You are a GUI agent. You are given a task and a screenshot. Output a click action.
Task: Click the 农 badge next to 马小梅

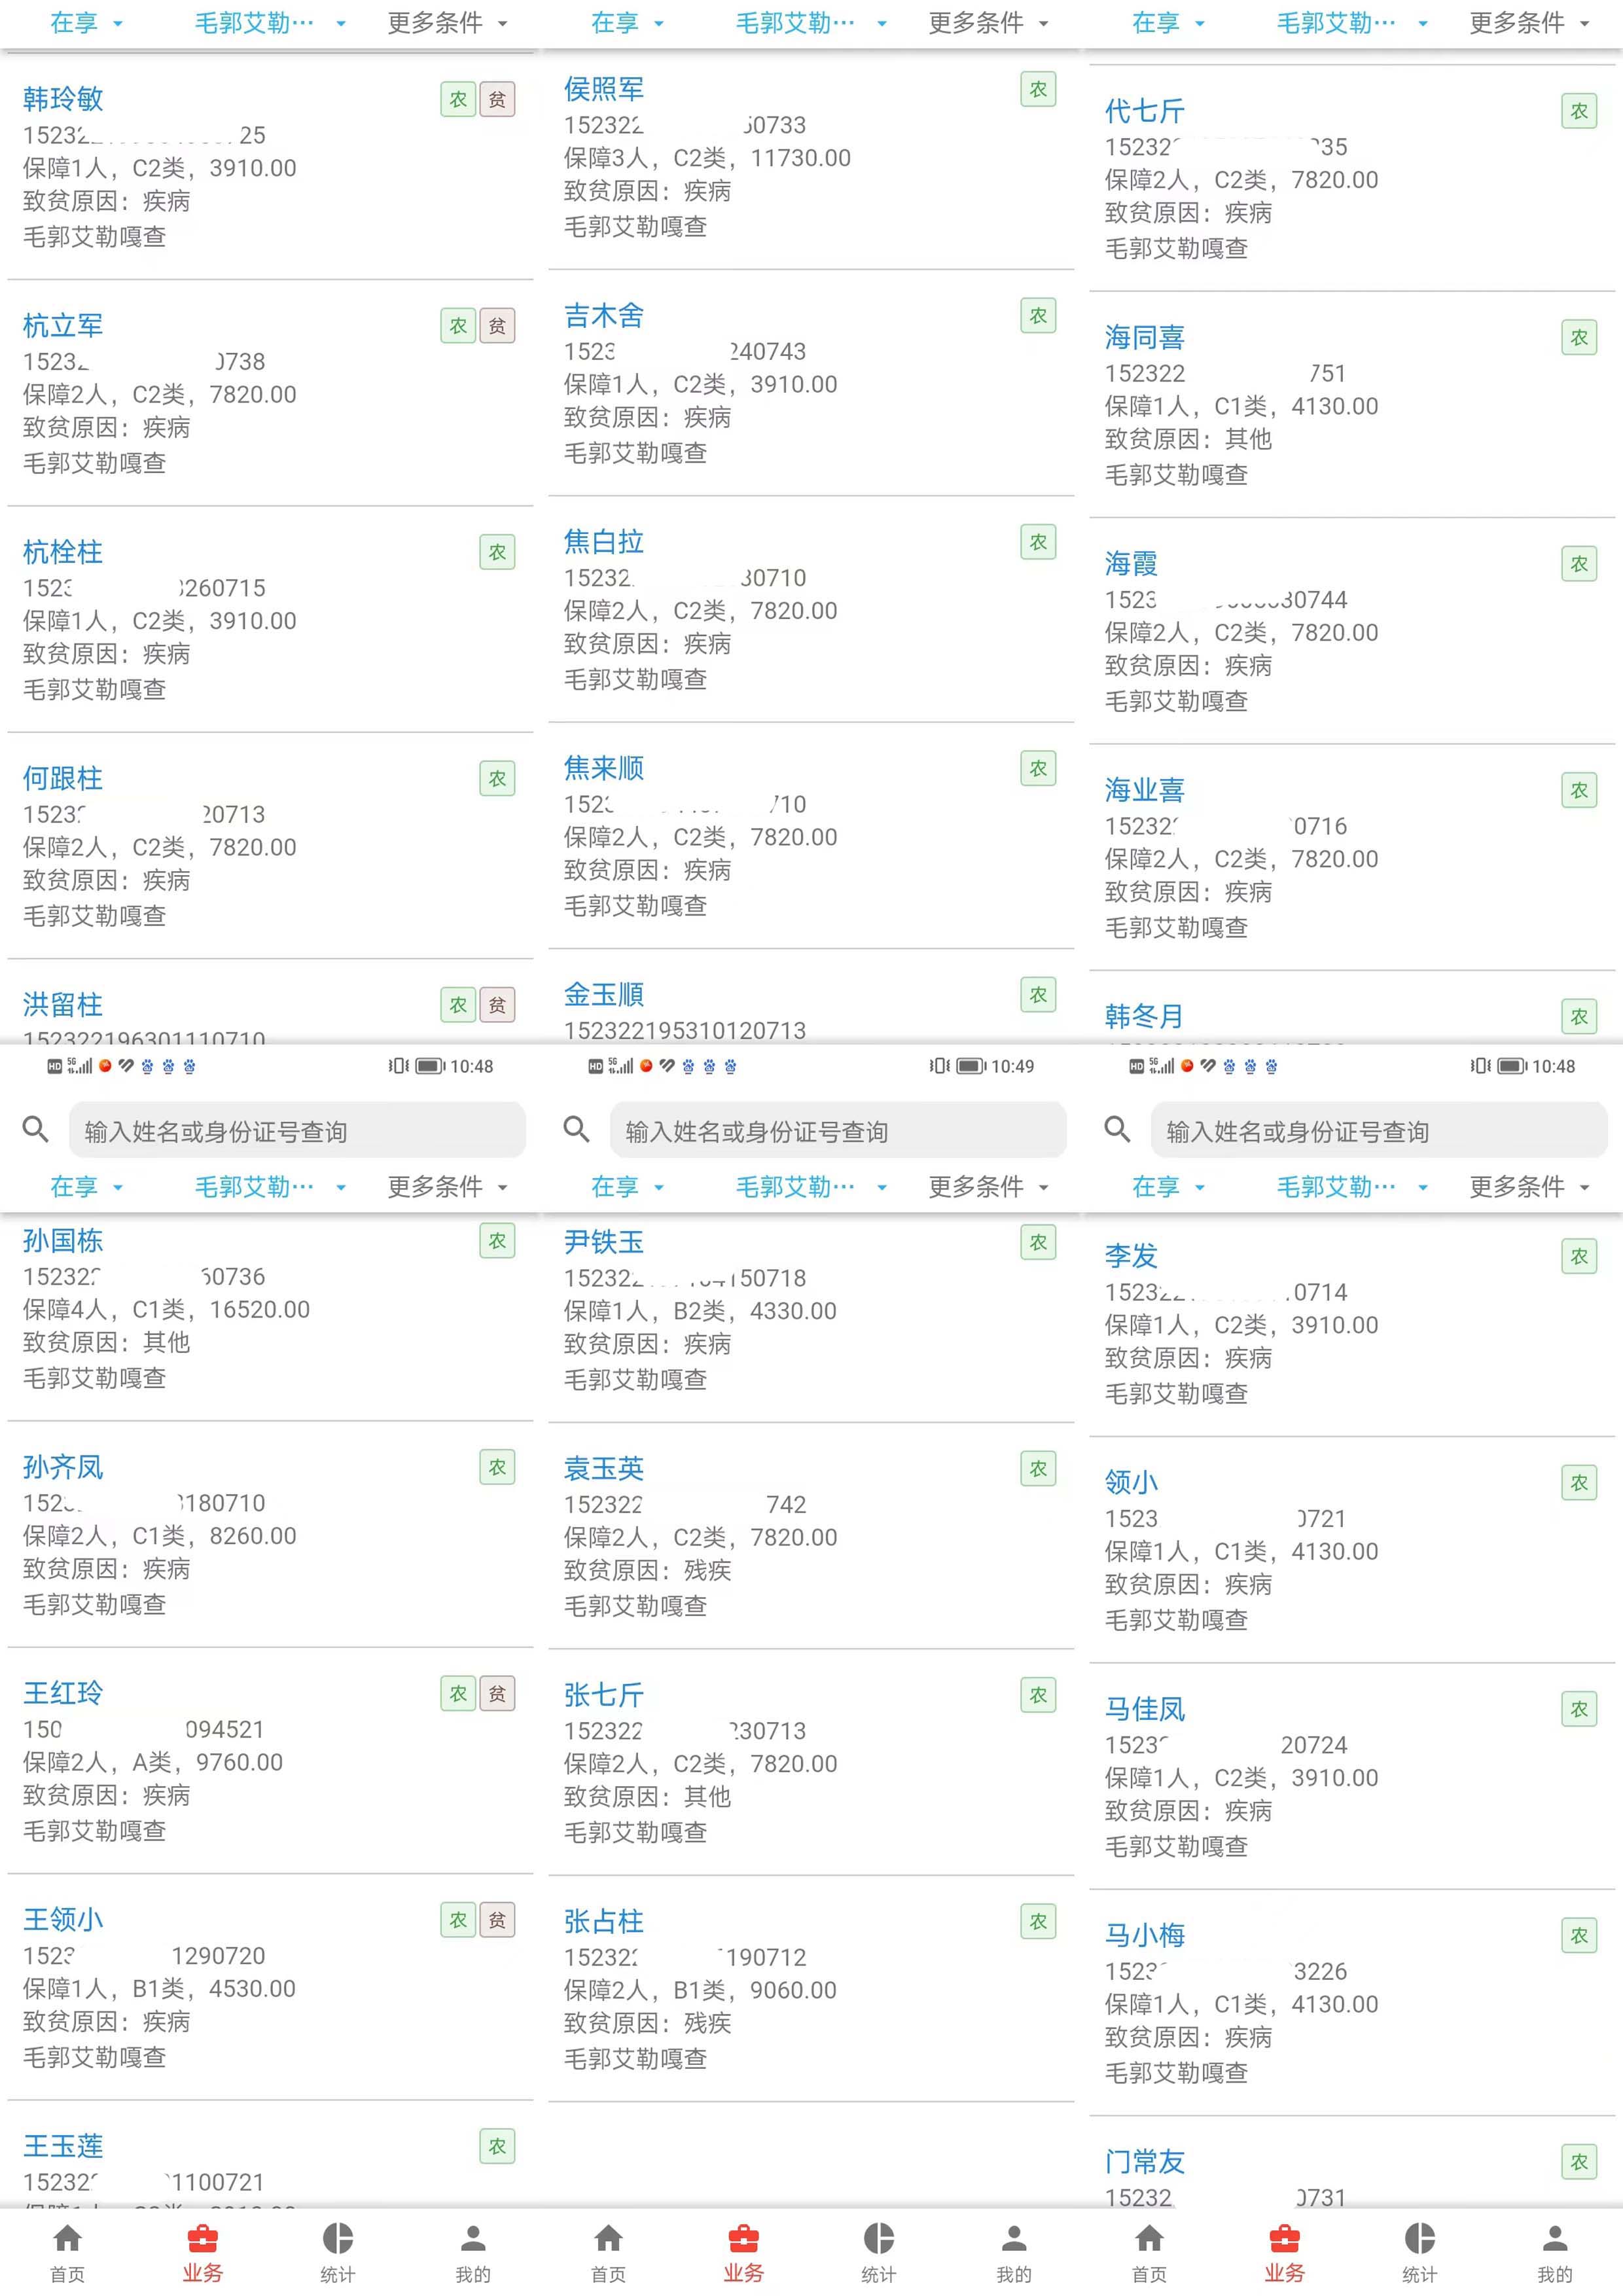(1579, 1935)
